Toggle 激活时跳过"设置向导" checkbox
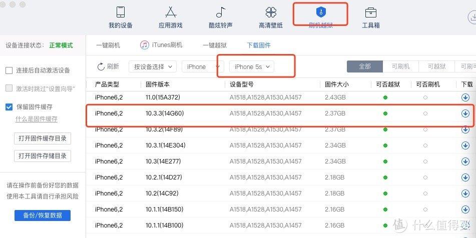Image resolution: width=476 pixels, height=238 pixels. point(9,88)
